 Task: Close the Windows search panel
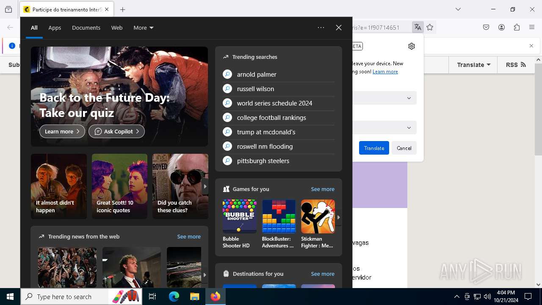339,28
